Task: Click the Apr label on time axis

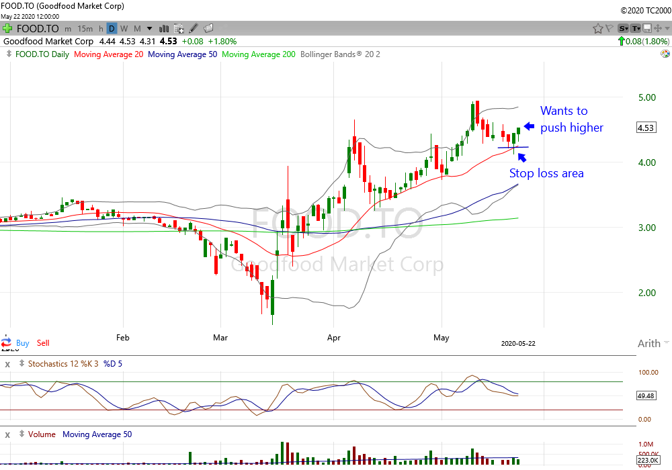Action: point(333,337)
